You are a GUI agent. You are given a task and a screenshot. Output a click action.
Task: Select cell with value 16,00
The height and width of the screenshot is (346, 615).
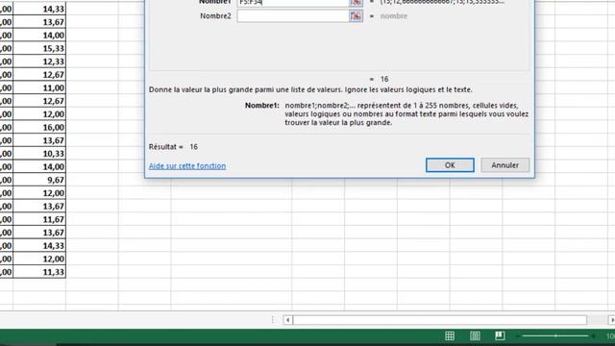pyautogui.click(x=39, y=127)
